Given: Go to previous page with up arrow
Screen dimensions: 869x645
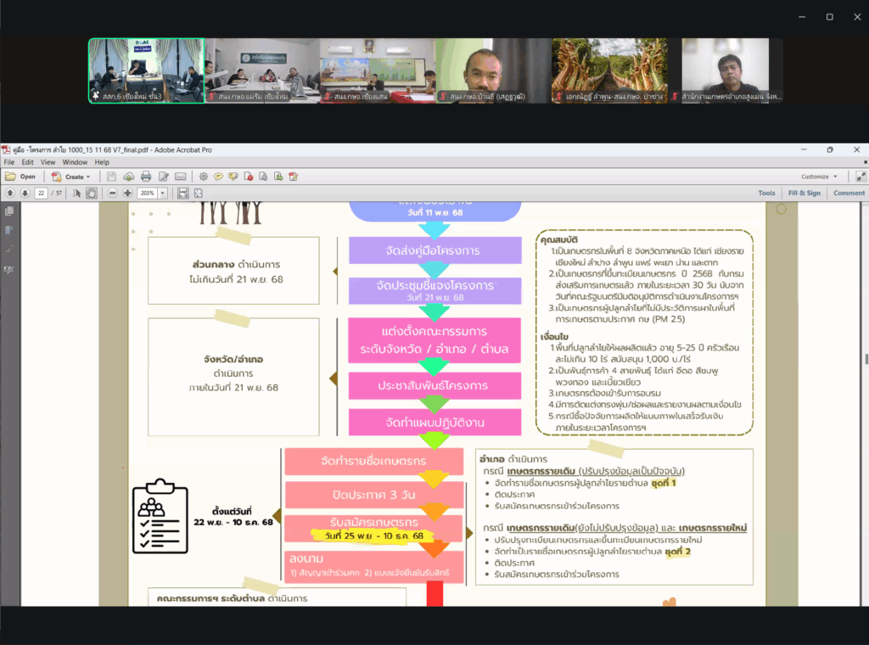Looking at the screenshot, I should (x=9, y=193).
